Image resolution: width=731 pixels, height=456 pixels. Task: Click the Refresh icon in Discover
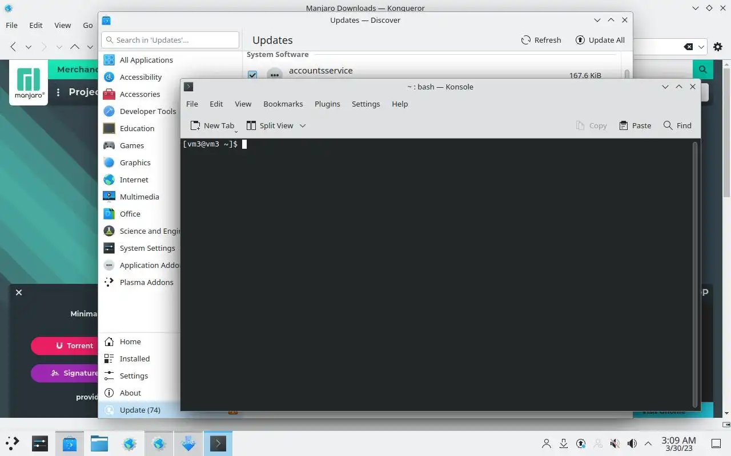pos(526,40)
